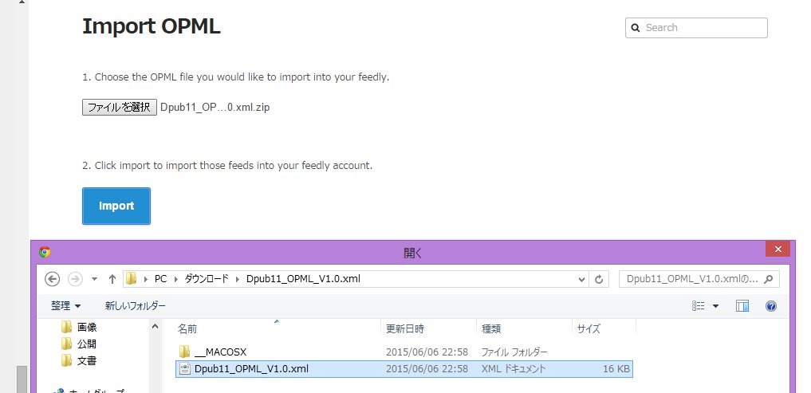811x393 pixels.
Task: Open view options dropdown arrow
Action: coord(716,306)
